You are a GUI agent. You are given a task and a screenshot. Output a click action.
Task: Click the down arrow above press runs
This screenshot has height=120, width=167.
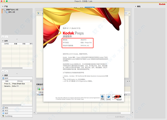point(129,81)
